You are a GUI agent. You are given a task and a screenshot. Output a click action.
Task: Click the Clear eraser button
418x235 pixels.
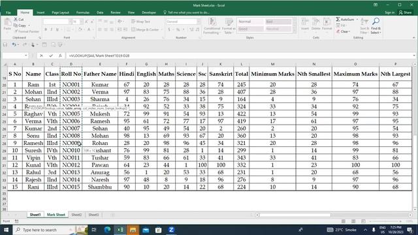click(x=343, y=31)
